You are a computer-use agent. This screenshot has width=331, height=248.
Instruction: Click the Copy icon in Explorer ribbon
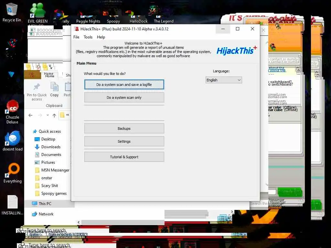click(x=54, y=90)
